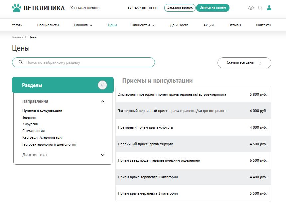This screenshot has width=286, height=203.
Task: Expand the Диагностика section chevron
Action: point(103,155)
